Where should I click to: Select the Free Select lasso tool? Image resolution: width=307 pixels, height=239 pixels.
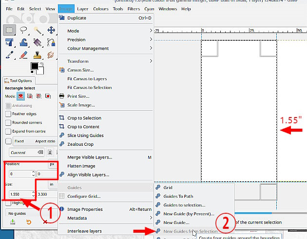pyautogui.click(x=23, y=30)
